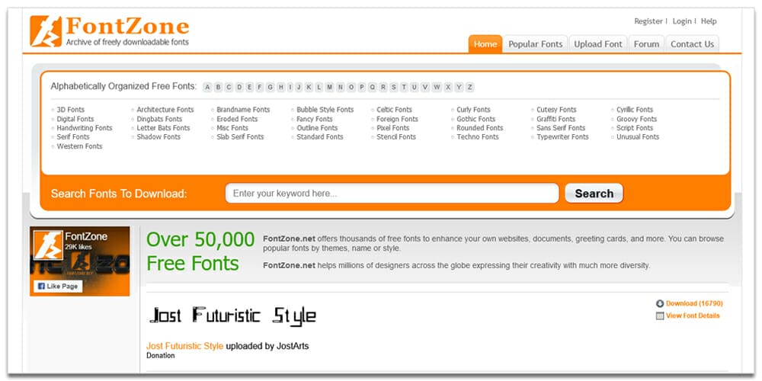Viewport: 762px width, 381px height.
Task: Browse fonts starting with letter Z
Action: 469,88
